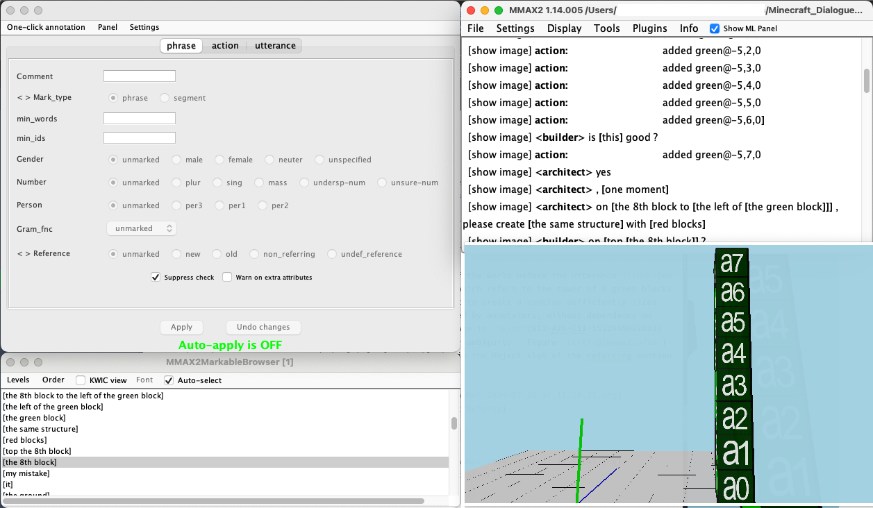Image resolution: width=873 pixels, height=508 pixels.
Task: Click the dialogue panel vertical scrollbar
Action: (866, 80)
